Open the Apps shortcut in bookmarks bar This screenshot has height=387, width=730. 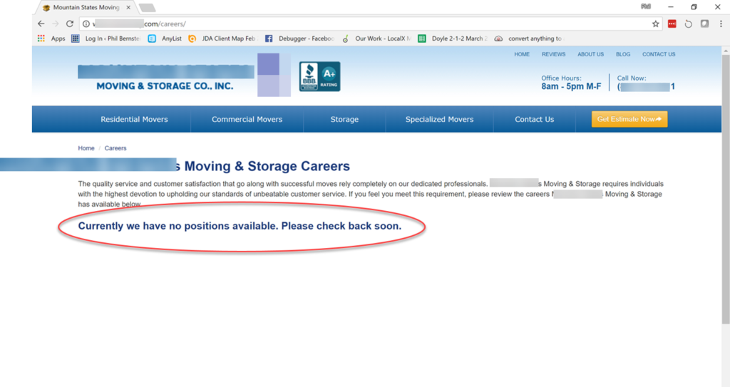click(x=52, y=38)
